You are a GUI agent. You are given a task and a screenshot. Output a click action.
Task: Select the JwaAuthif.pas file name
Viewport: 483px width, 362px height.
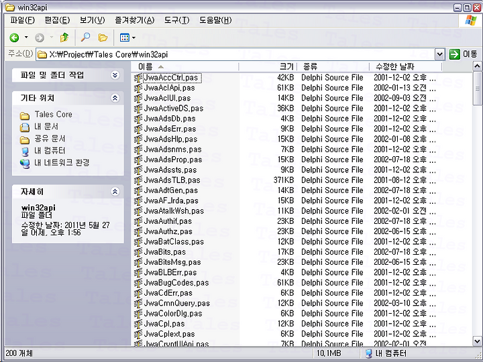(x=168, y=221)
